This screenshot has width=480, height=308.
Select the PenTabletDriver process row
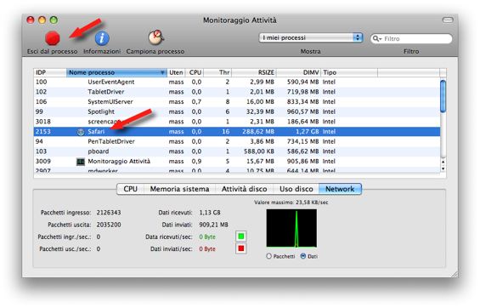pos(237,141)
